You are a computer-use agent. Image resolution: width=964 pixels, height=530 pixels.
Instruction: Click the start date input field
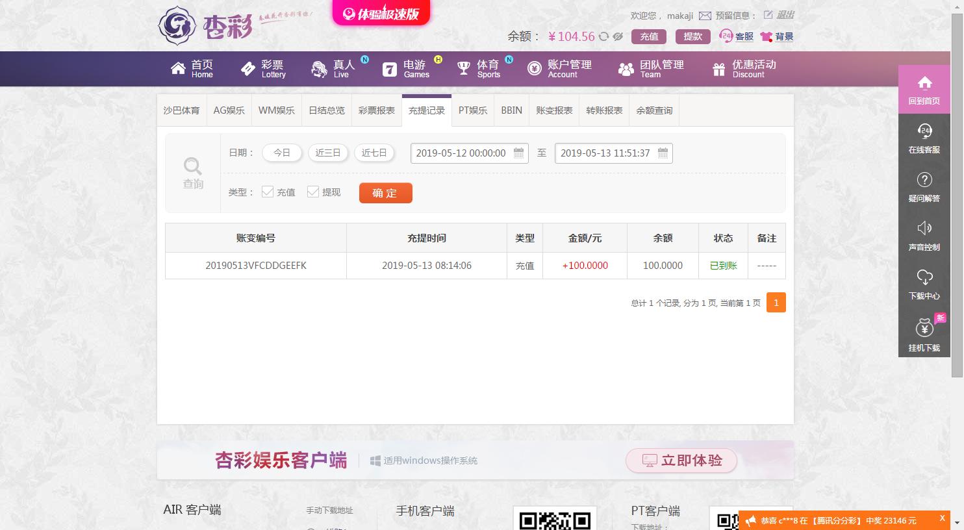click(469, 153)
